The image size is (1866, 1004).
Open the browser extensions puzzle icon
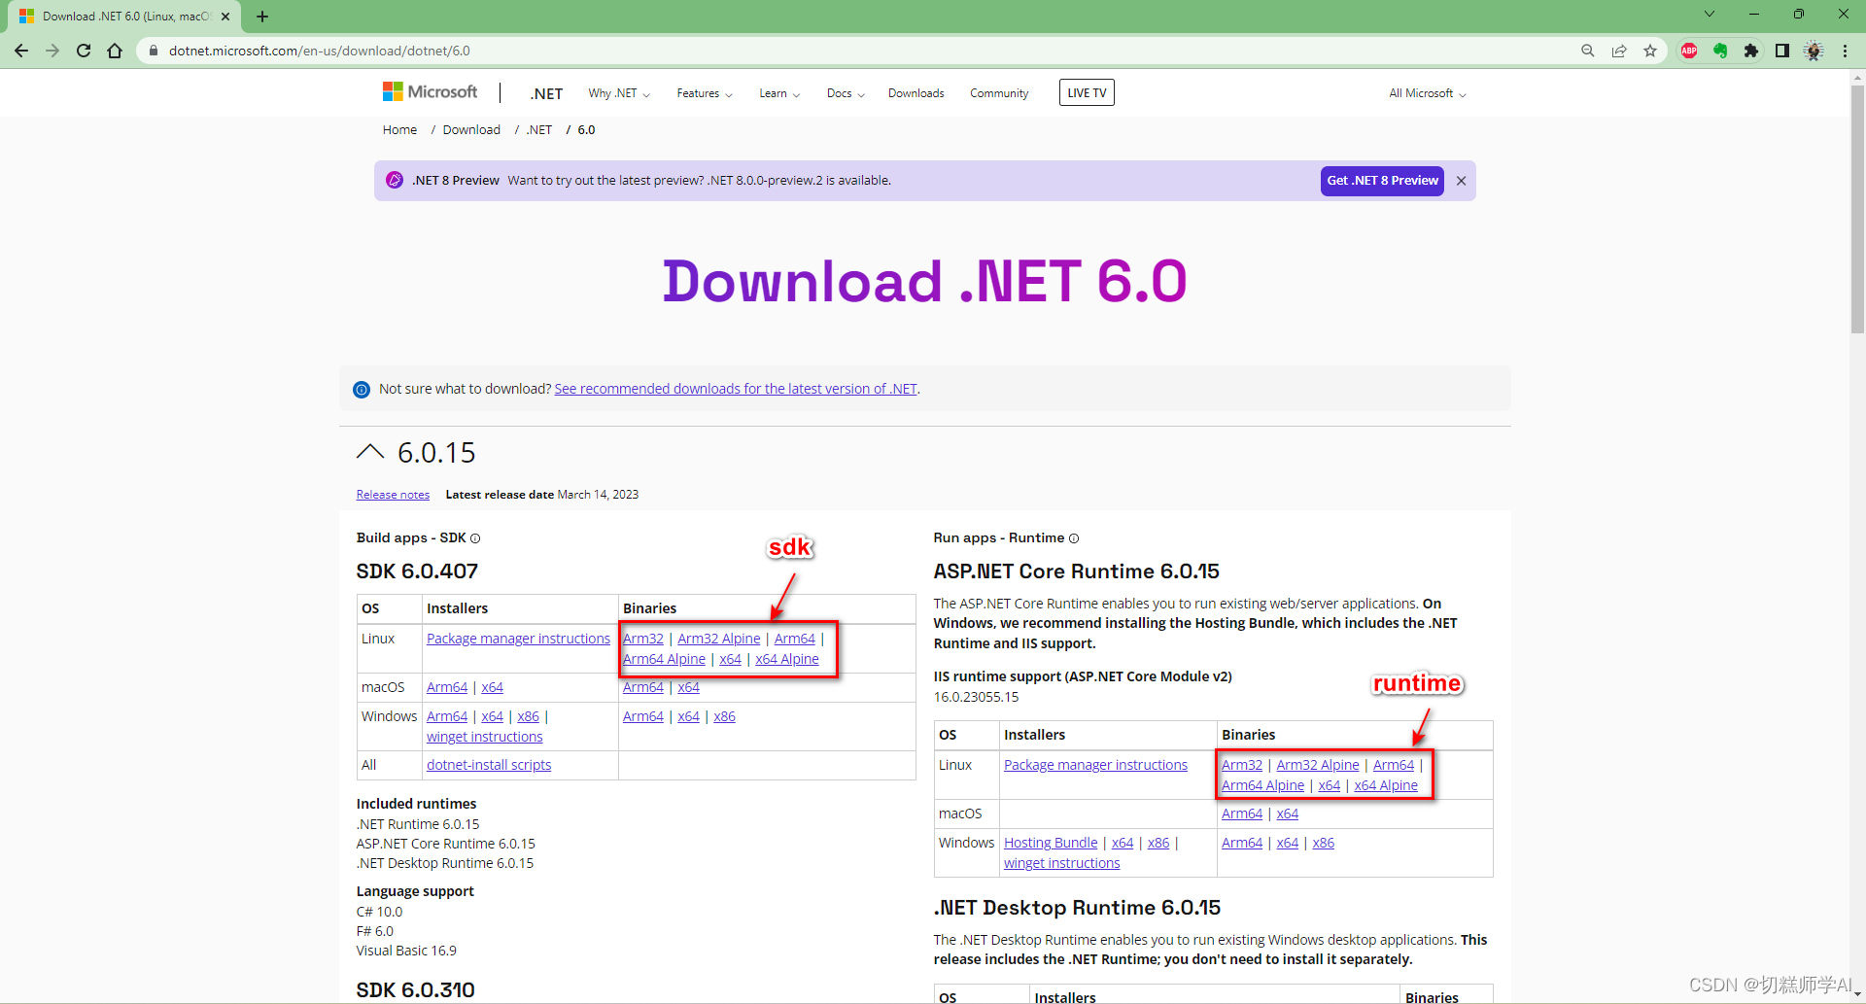pos(1752,51)
